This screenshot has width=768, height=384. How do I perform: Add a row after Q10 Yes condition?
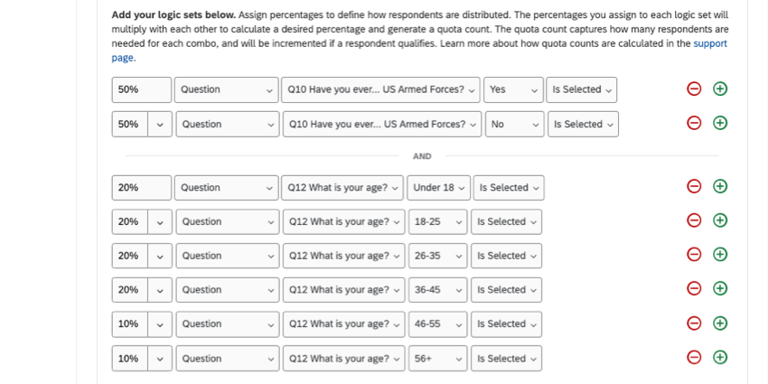[720, 89]
